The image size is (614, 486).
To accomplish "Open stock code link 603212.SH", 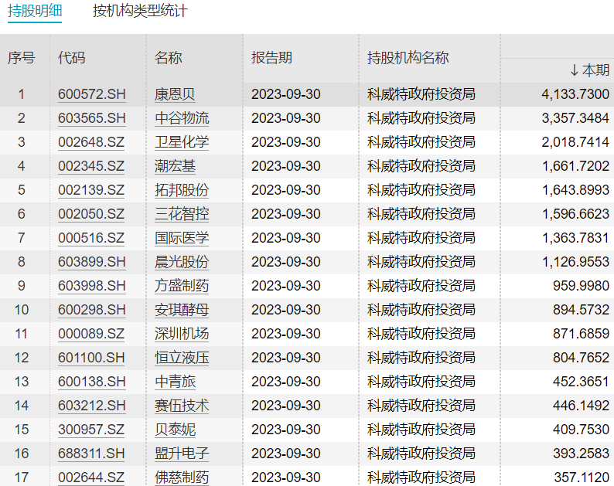I will click(x=91, y=406).
